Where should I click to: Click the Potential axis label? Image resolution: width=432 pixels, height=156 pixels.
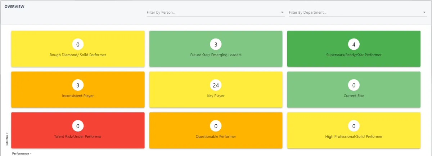(7, 139)
